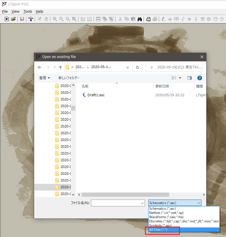Click the Cascade Windows icon
This screenshot has height=237, width=226.
(x=105, y=19)
